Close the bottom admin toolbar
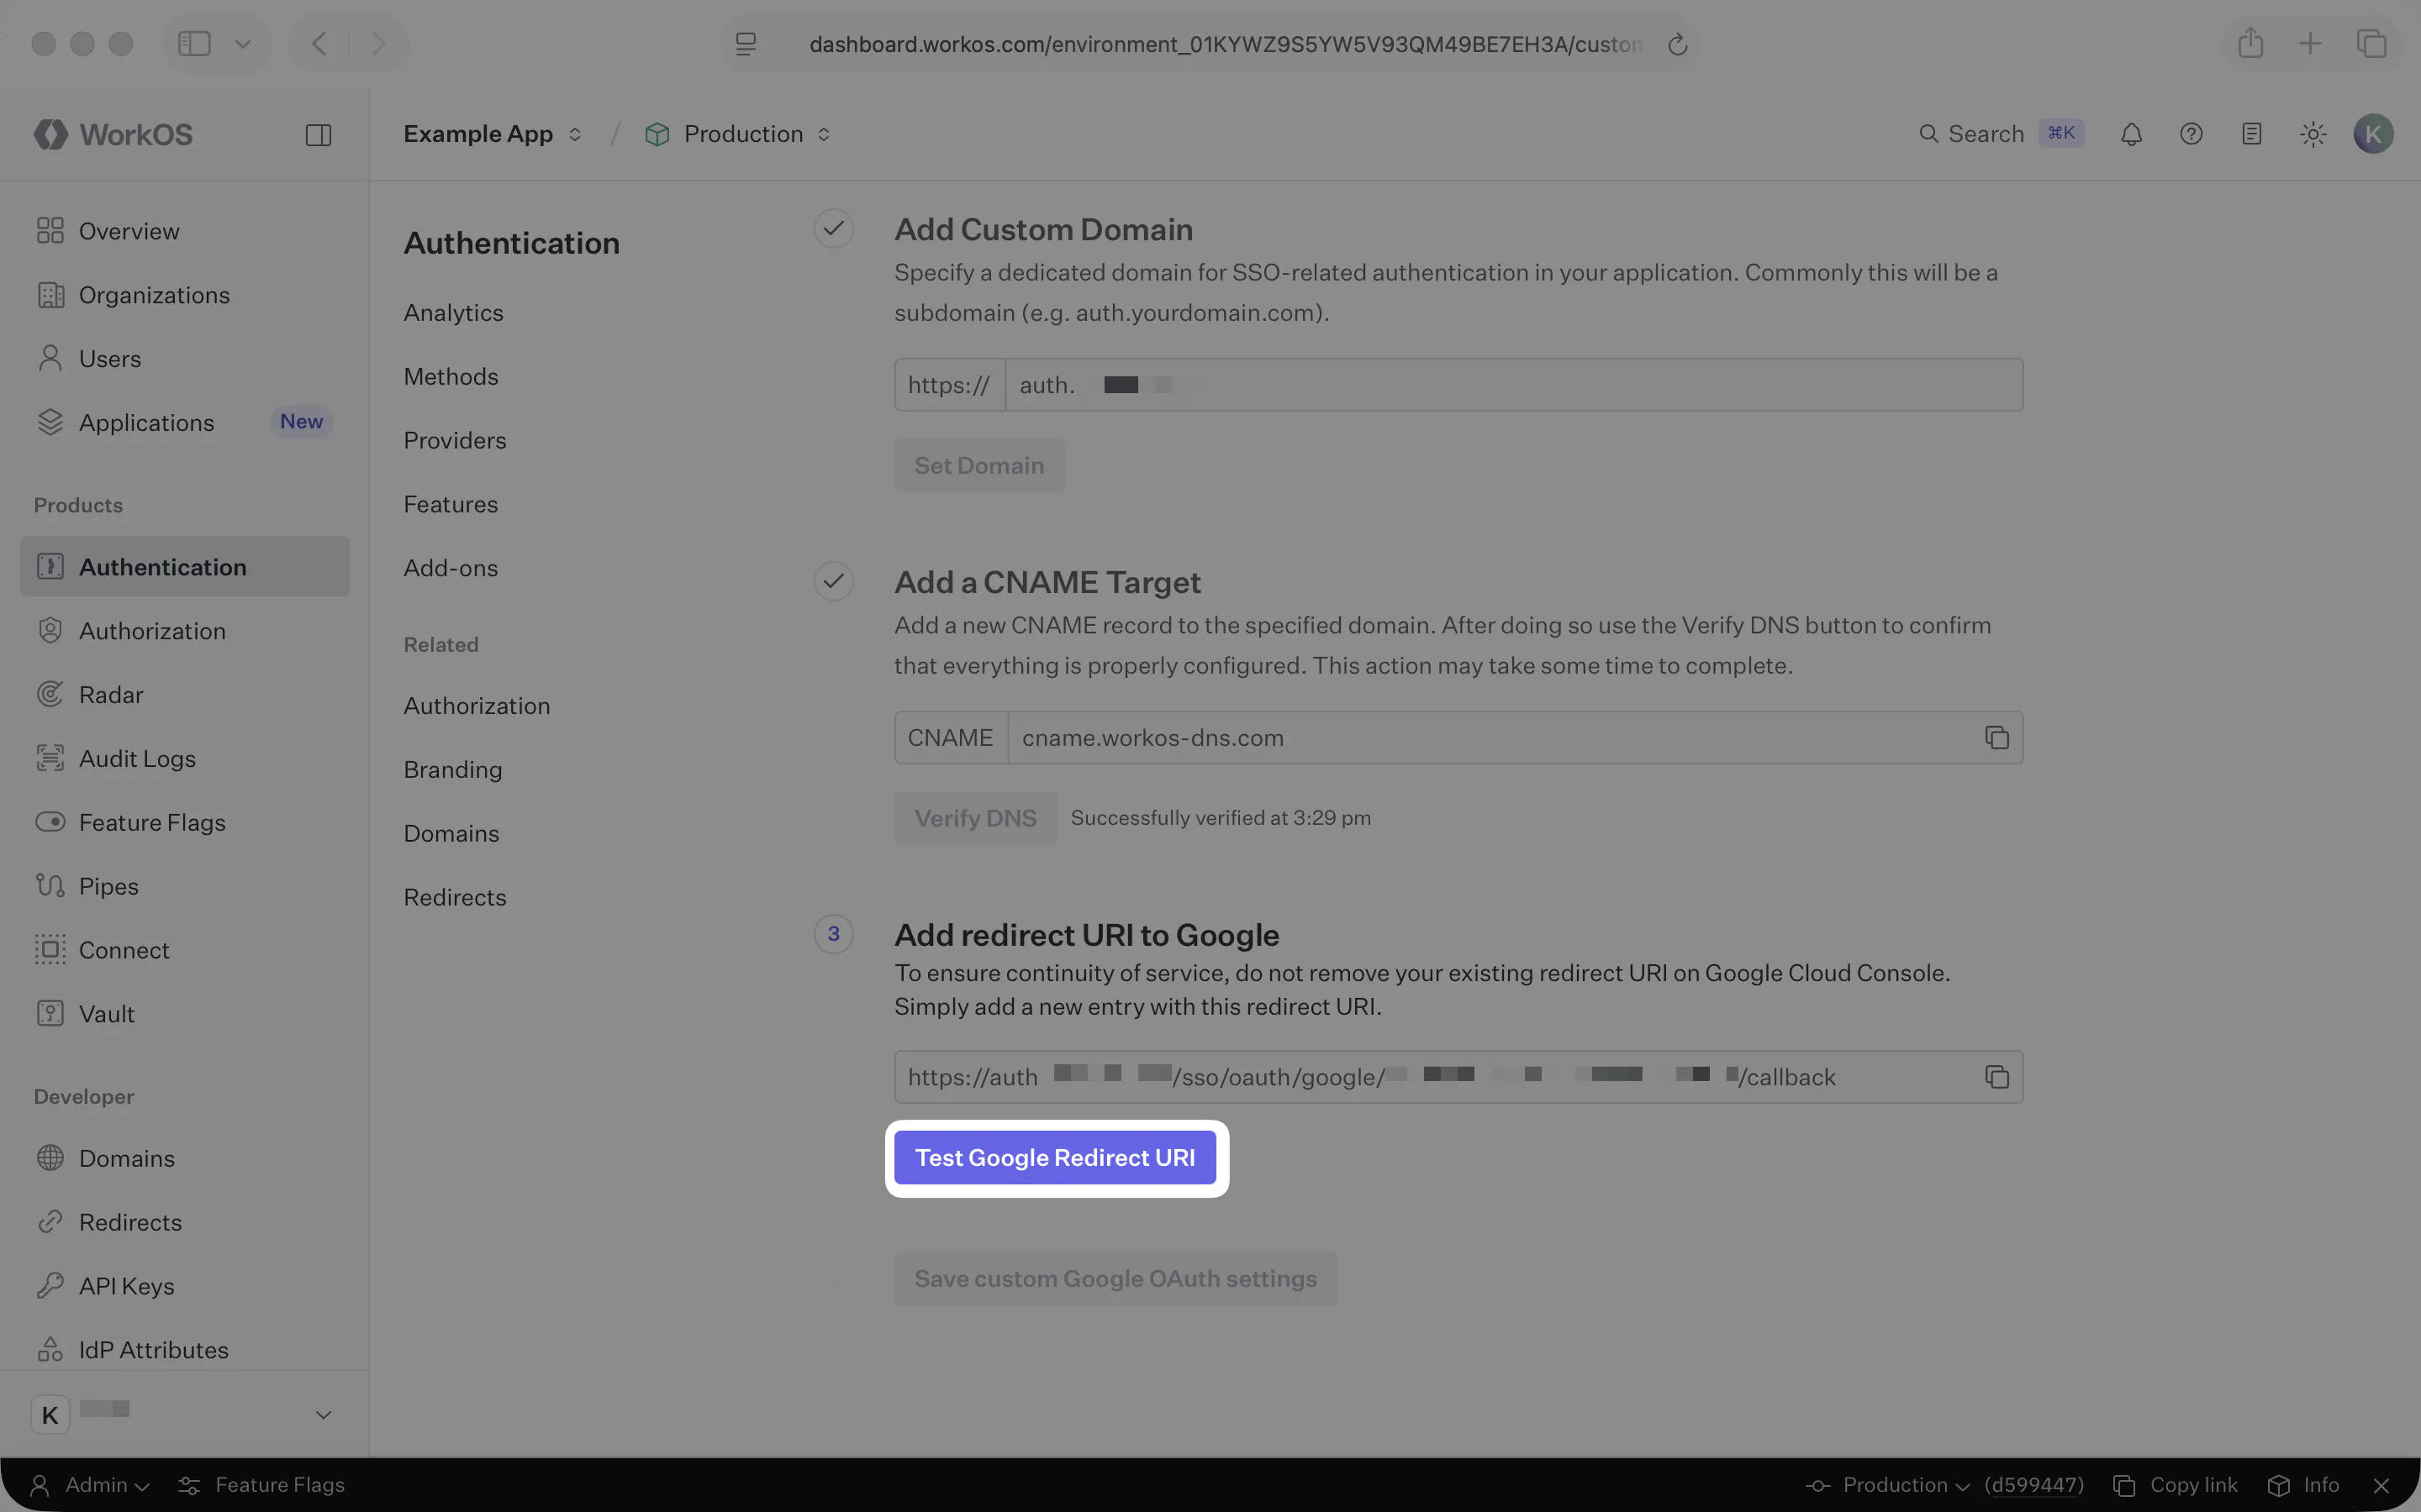2421x1512 pixels. click(x=2381, y=1485)
